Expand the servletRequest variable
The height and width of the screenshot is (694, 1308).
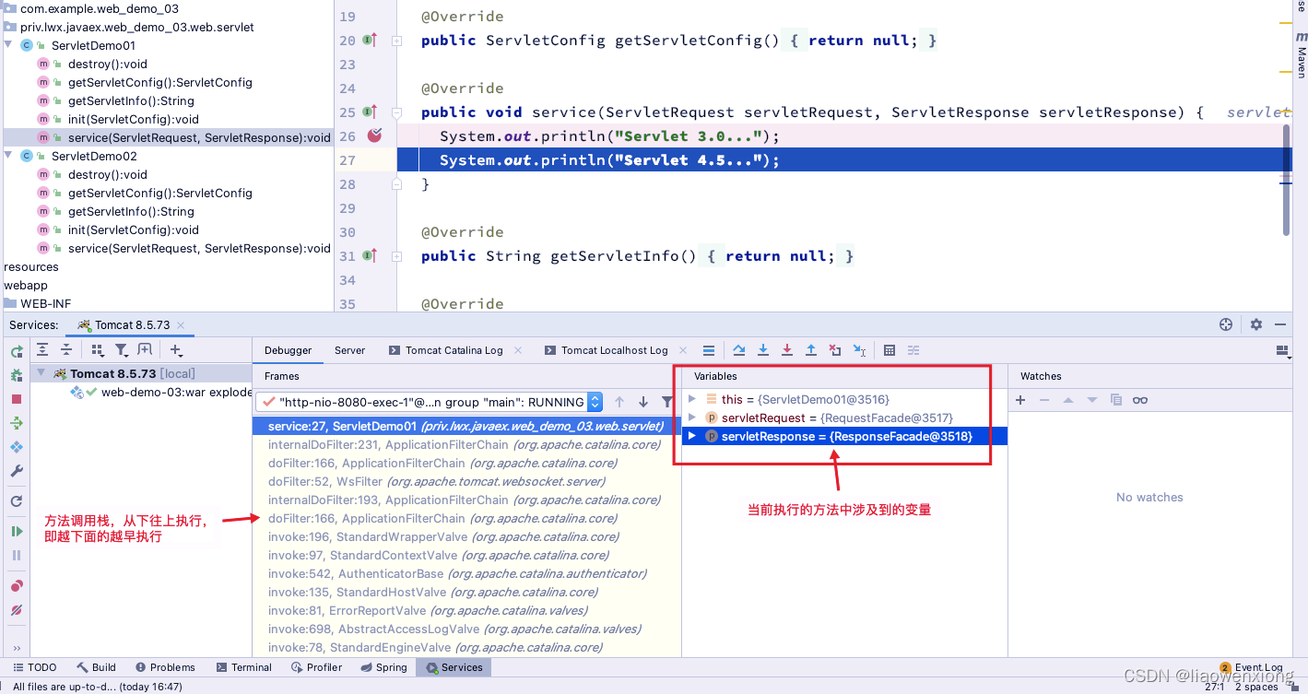692,418
